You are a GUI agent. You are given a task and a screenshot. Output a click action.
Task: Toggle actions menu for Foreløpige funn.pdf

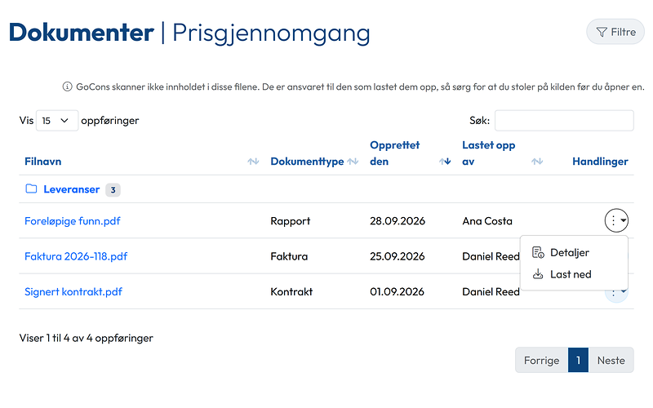(x=616, y=220)
